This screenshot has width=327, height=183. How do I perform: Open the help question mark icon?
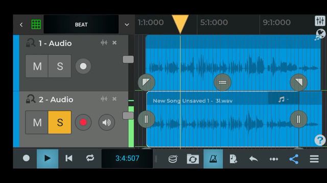click(320, 140)
